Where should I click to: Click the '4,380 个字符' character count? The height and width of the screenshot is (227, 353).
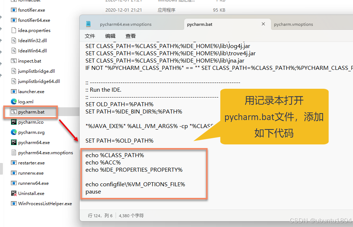(x=131, y=216)
